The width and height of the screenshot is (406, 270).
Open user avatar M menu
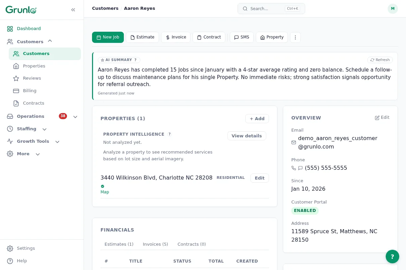(x=392, y=9)
